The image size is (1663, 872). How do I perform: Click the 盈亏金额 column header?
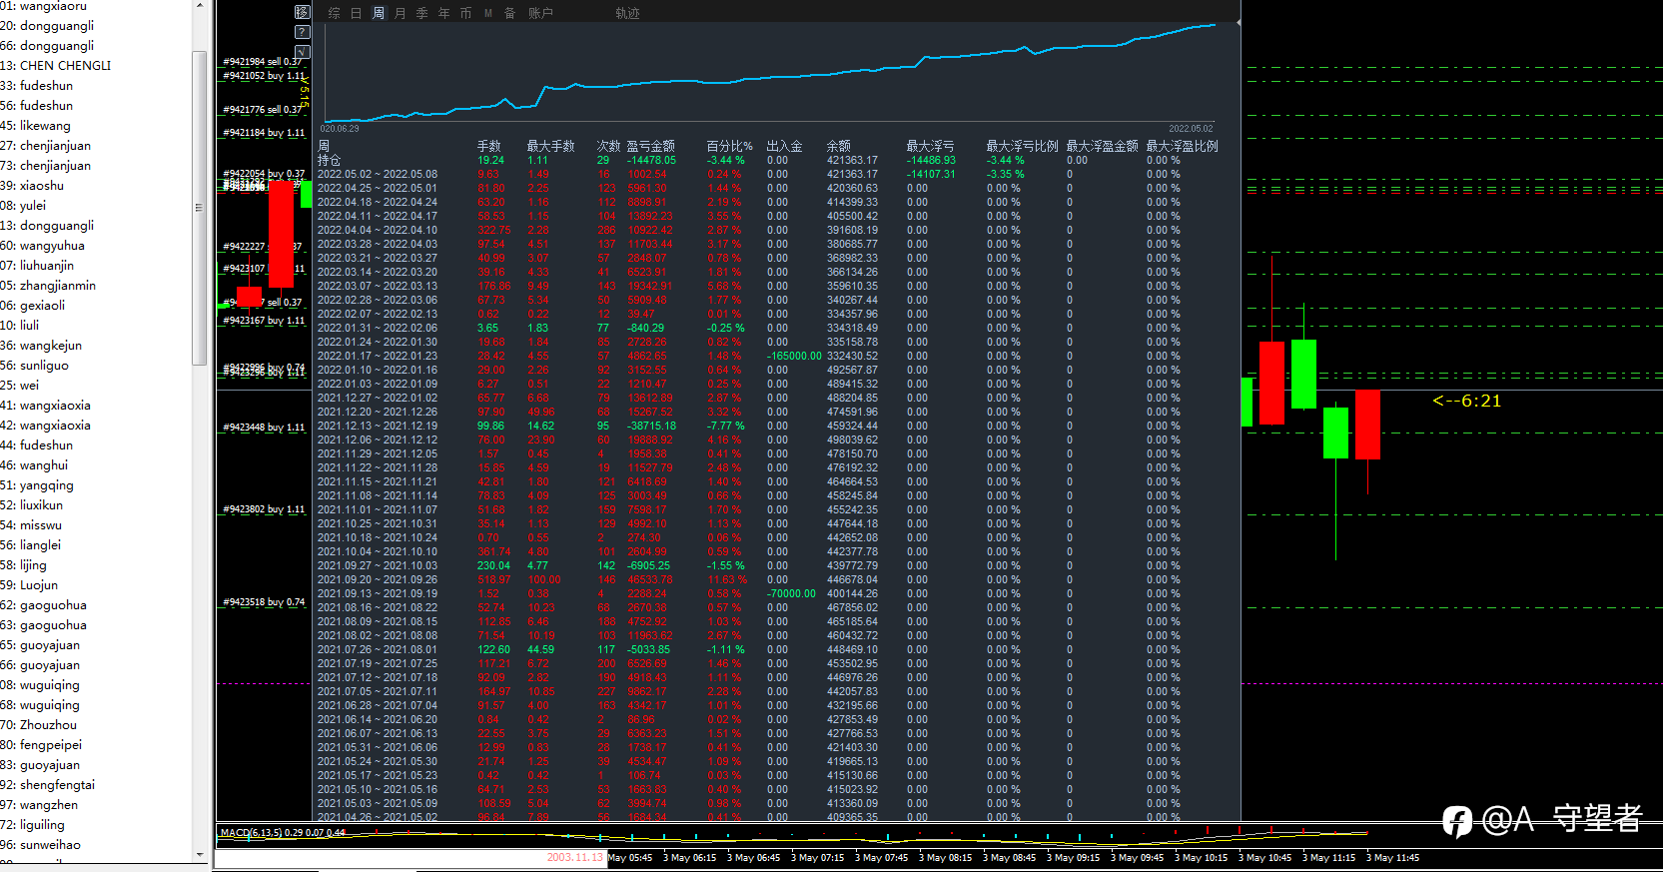click(x=651, y=146)
